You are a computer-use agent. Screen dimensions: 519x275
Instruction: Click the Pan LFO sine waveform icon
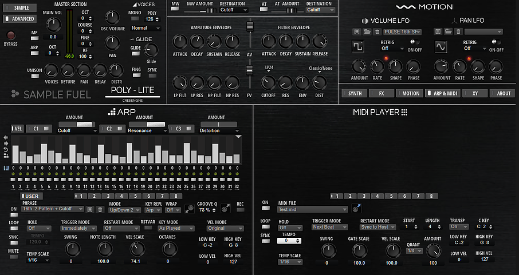[x=441, y=47]
